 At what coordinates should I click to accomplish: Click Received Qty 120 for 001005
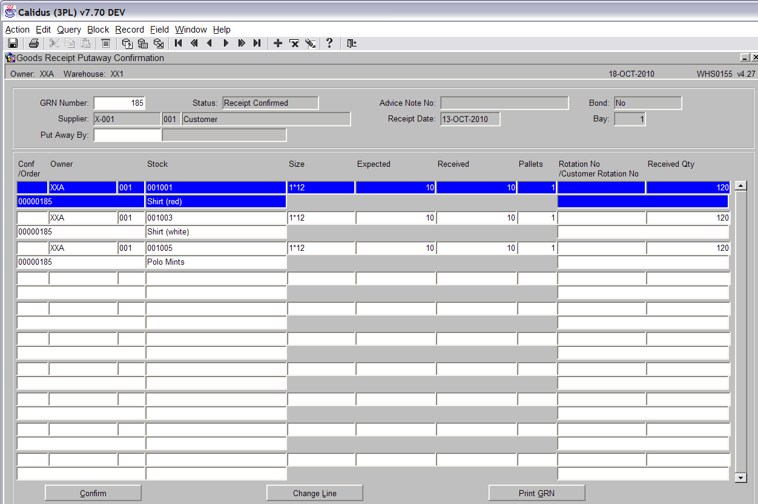688,248
